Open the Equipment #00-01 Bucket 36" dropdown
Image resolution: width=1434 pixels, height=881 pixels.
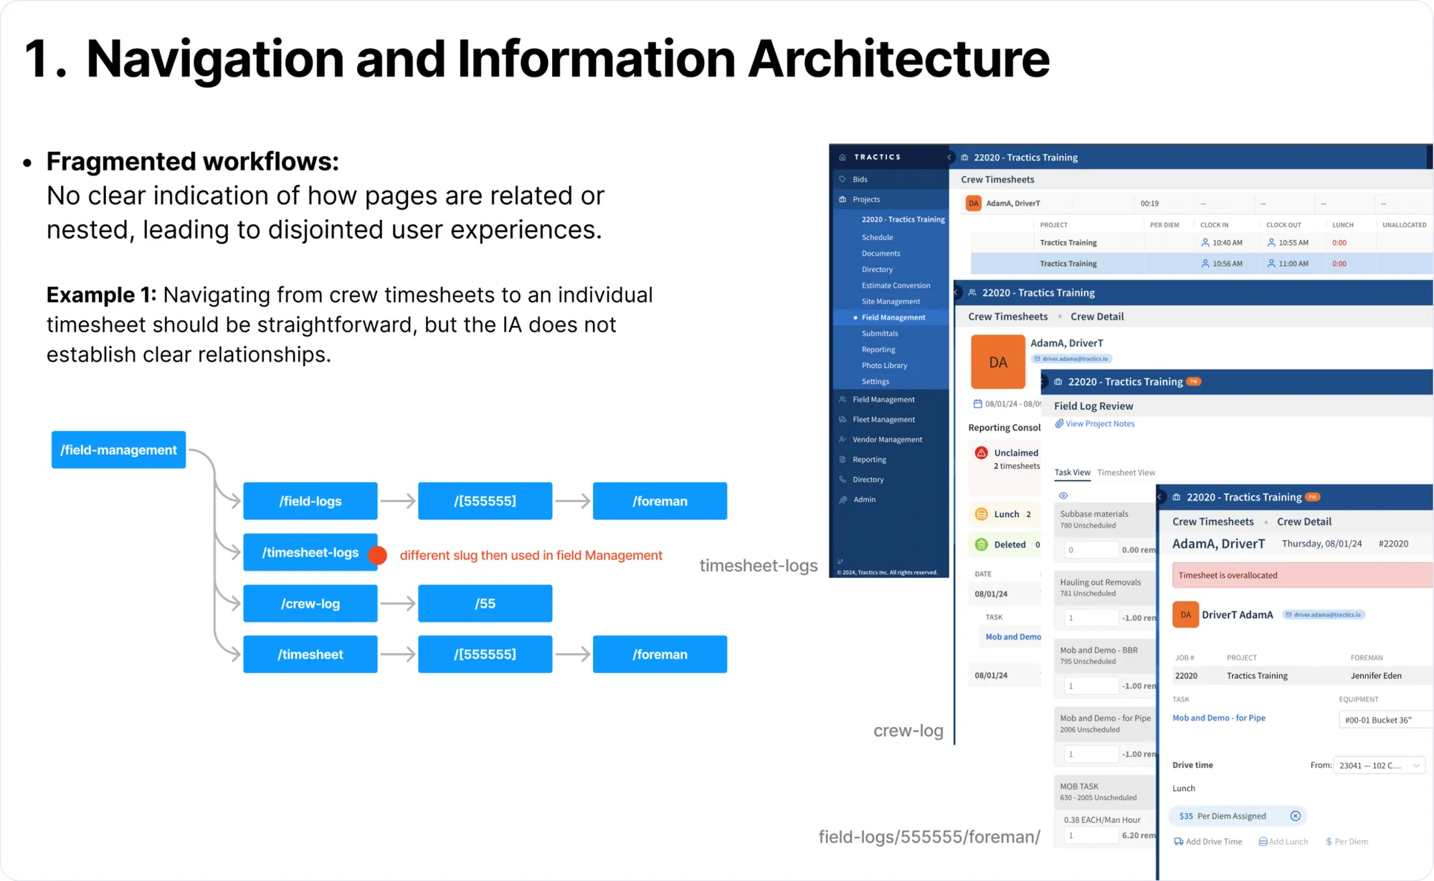(x=1385, y=720)
